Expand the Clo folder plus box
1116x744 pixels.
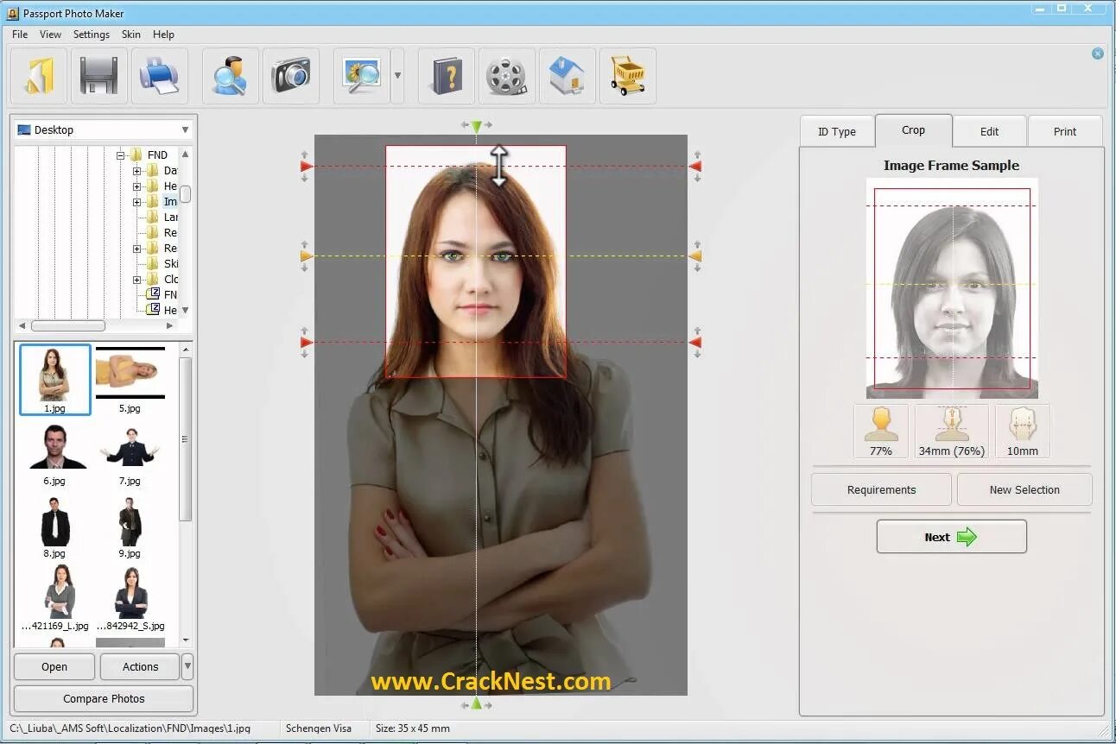[x=137, y=280]
